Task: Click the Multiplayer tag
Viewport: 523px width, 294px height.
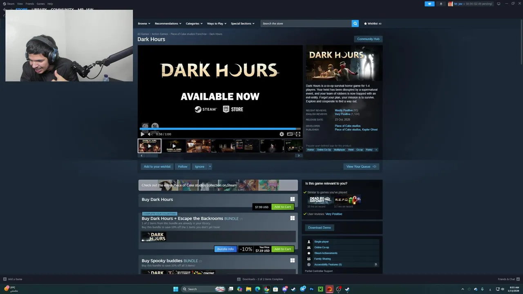Action: (340, 150)
